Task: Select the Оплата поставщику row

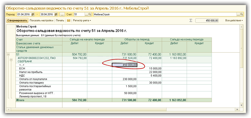Action: 39,83
